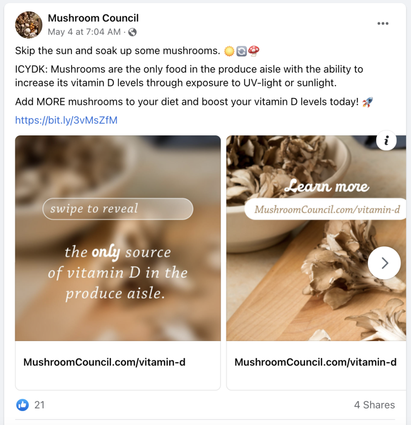Click first card's MushroomCouncil.com/vitamin-d caption

pyautogui.click(x=104, y=362)
